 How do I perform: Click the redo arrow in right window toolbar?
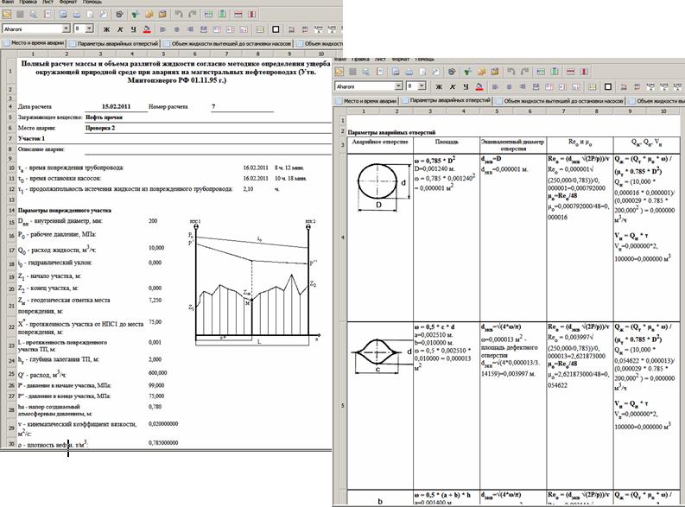pyautogui.click(x=524, y=72)
